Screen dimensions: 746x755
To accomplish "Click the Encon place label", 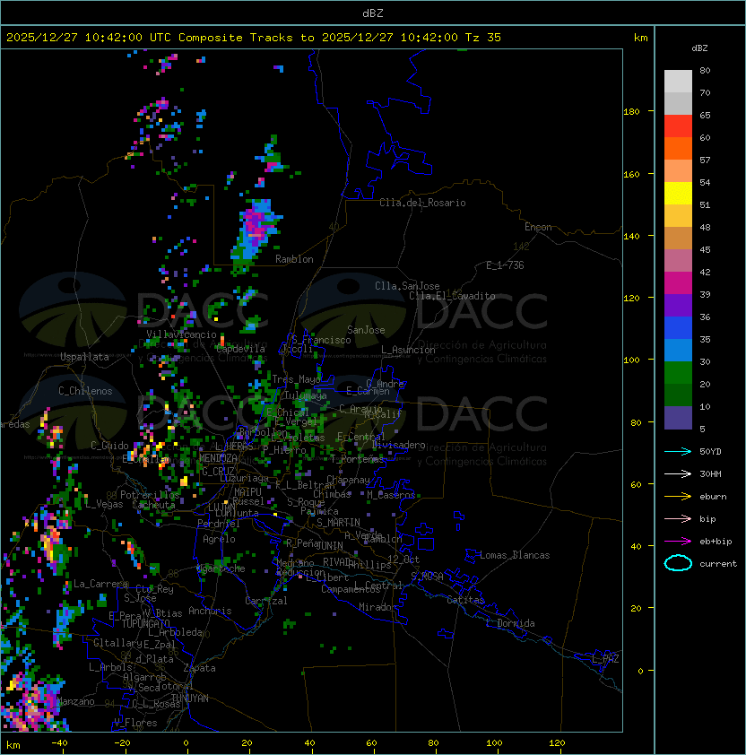I will [538, 227].
